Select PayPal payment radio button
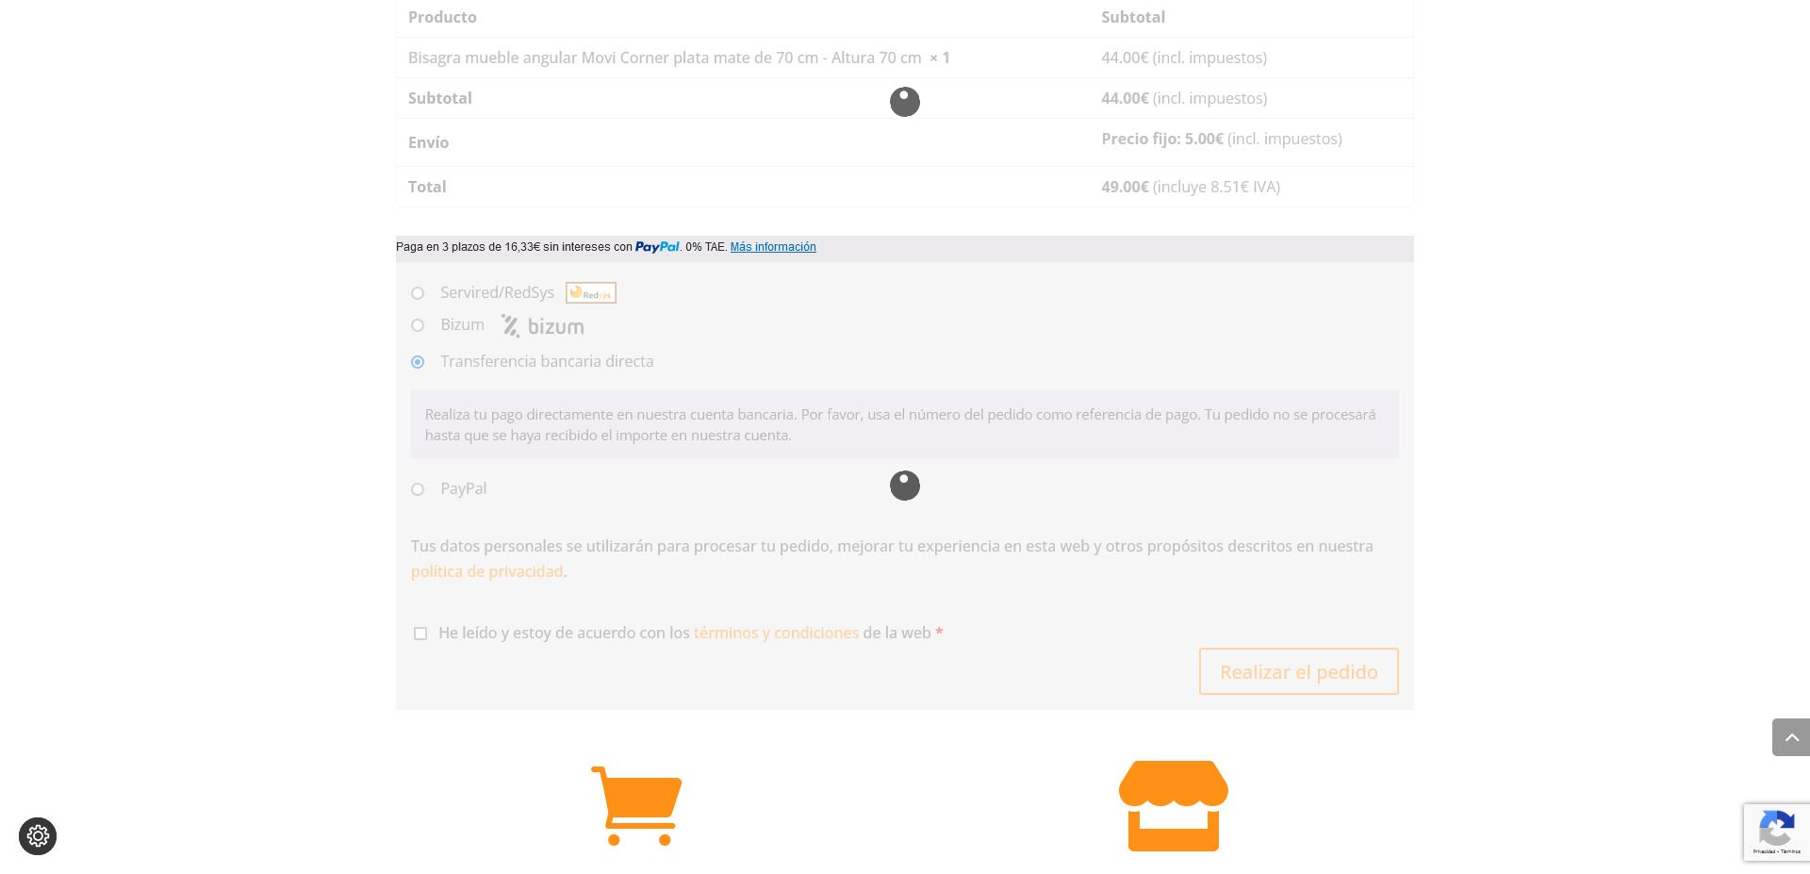Screen dimensions: 1810x874 (x=418, y=489)
